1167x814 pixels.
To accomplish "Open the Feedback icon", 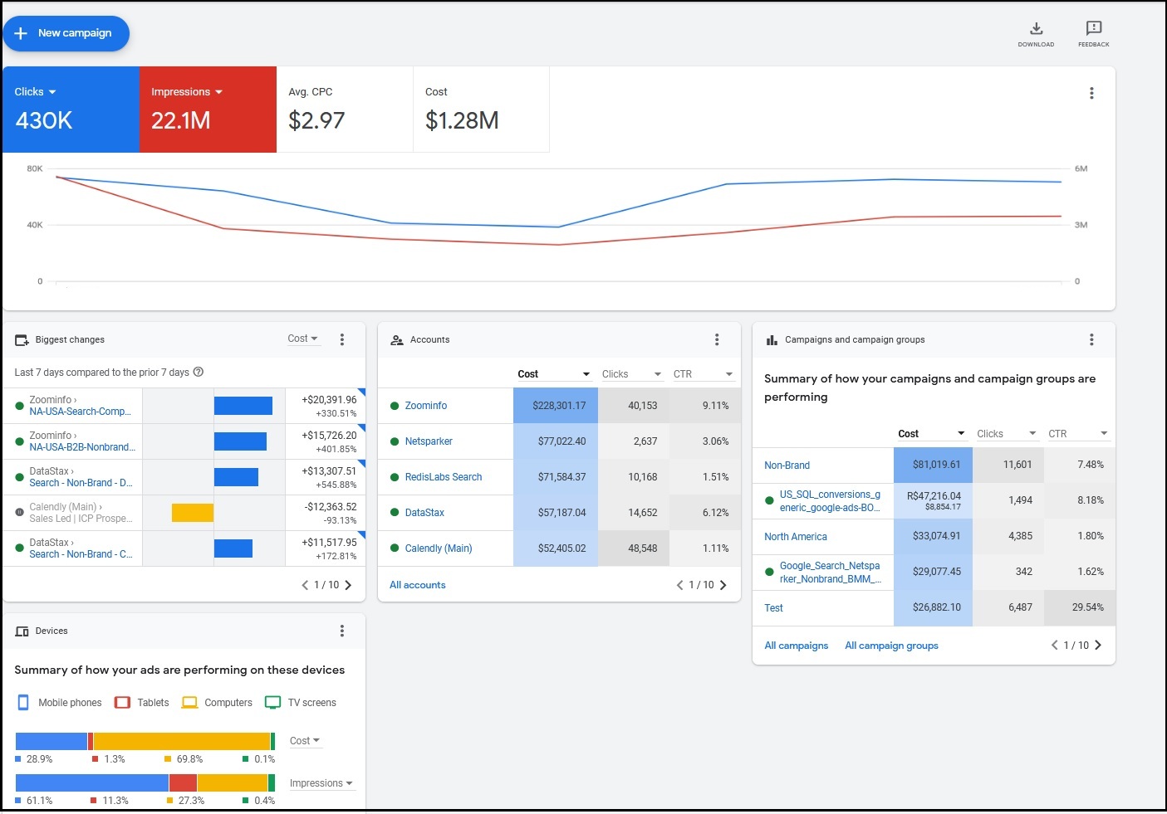I will tap(1093, 29).
